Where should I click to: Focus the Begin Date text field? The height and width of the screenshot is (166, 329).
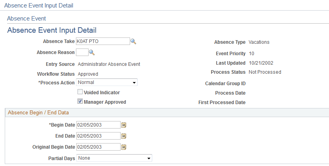(x=98, y=125)
